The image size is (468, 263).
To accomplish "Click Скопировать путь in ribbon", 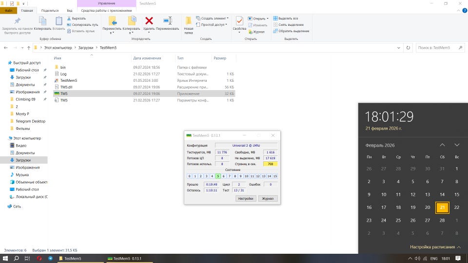I will 82,25.
